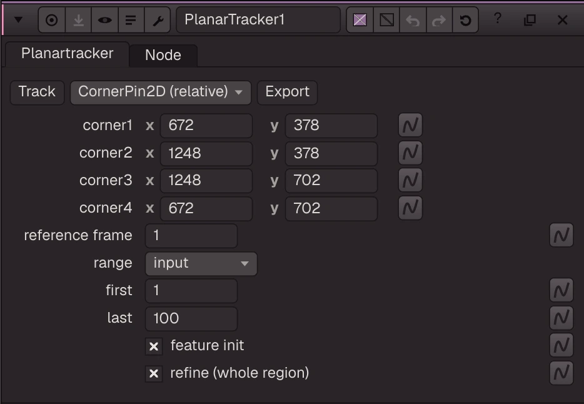
Task: Close the PlanarTracker1 properties panel
Action: 562,20
